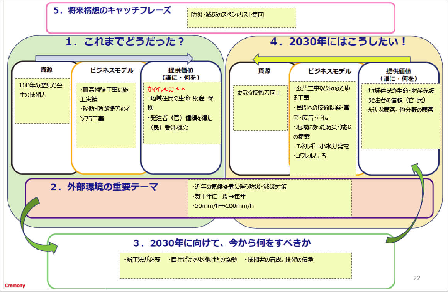Click the bullet '50mm/h→100mm/h'
This screenshot has height=292, width=448.
[x=223, y=206]
